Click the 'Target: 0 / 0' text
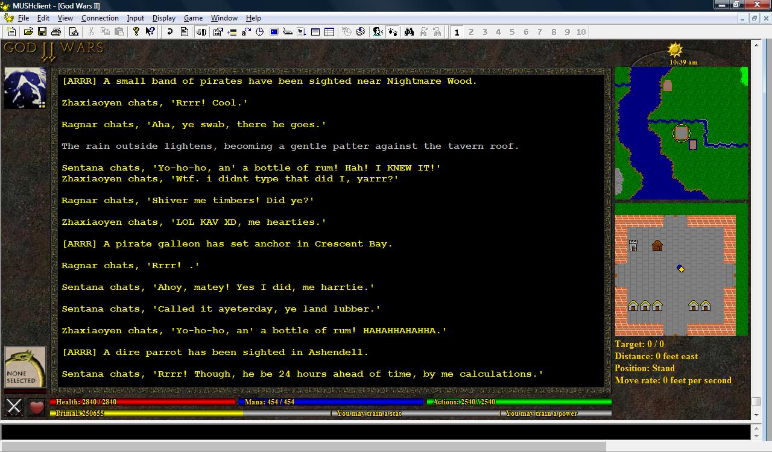 639,344
